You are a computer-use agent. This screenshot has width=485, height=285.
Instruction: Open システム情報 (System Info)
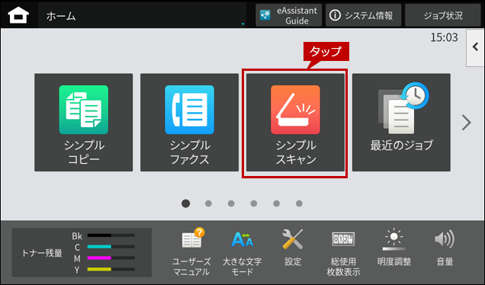click(363, 15)
